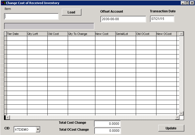This screenshot has height=135, width=195.
Task: Click the Total OCost Change value box
Action: point(107,131)
